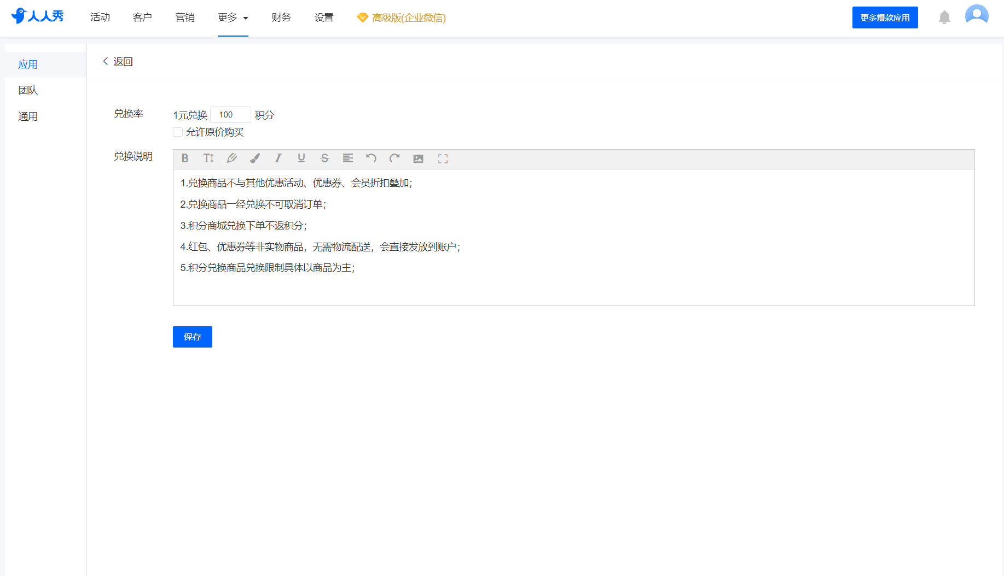Click text line 1.兑换商品不与其他优惠活动
Image resolution: width=1004 pixels, height=576 pixels.
(296, 183)
